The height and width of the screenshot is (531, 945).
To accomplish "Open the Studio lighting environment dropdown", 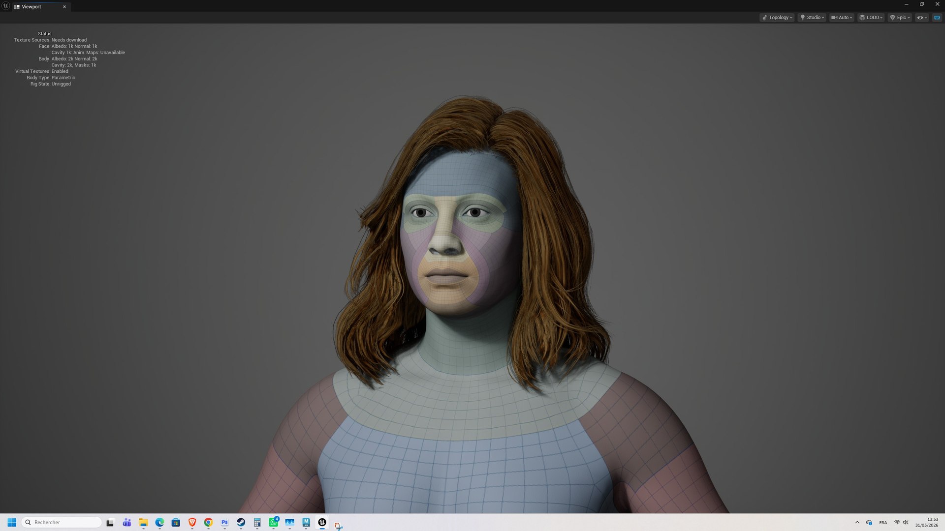I will click(812, 17).
